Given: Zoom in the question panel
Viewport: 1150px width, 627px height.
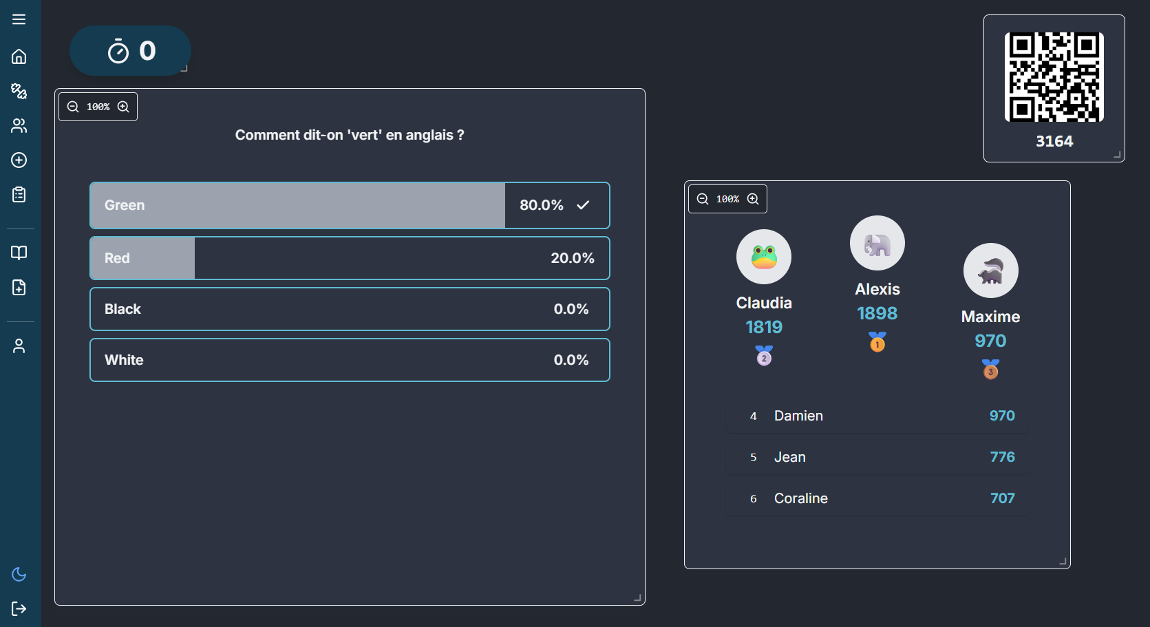Looking at the screenshot, I should pyautogui.click(x=123, y=107).
